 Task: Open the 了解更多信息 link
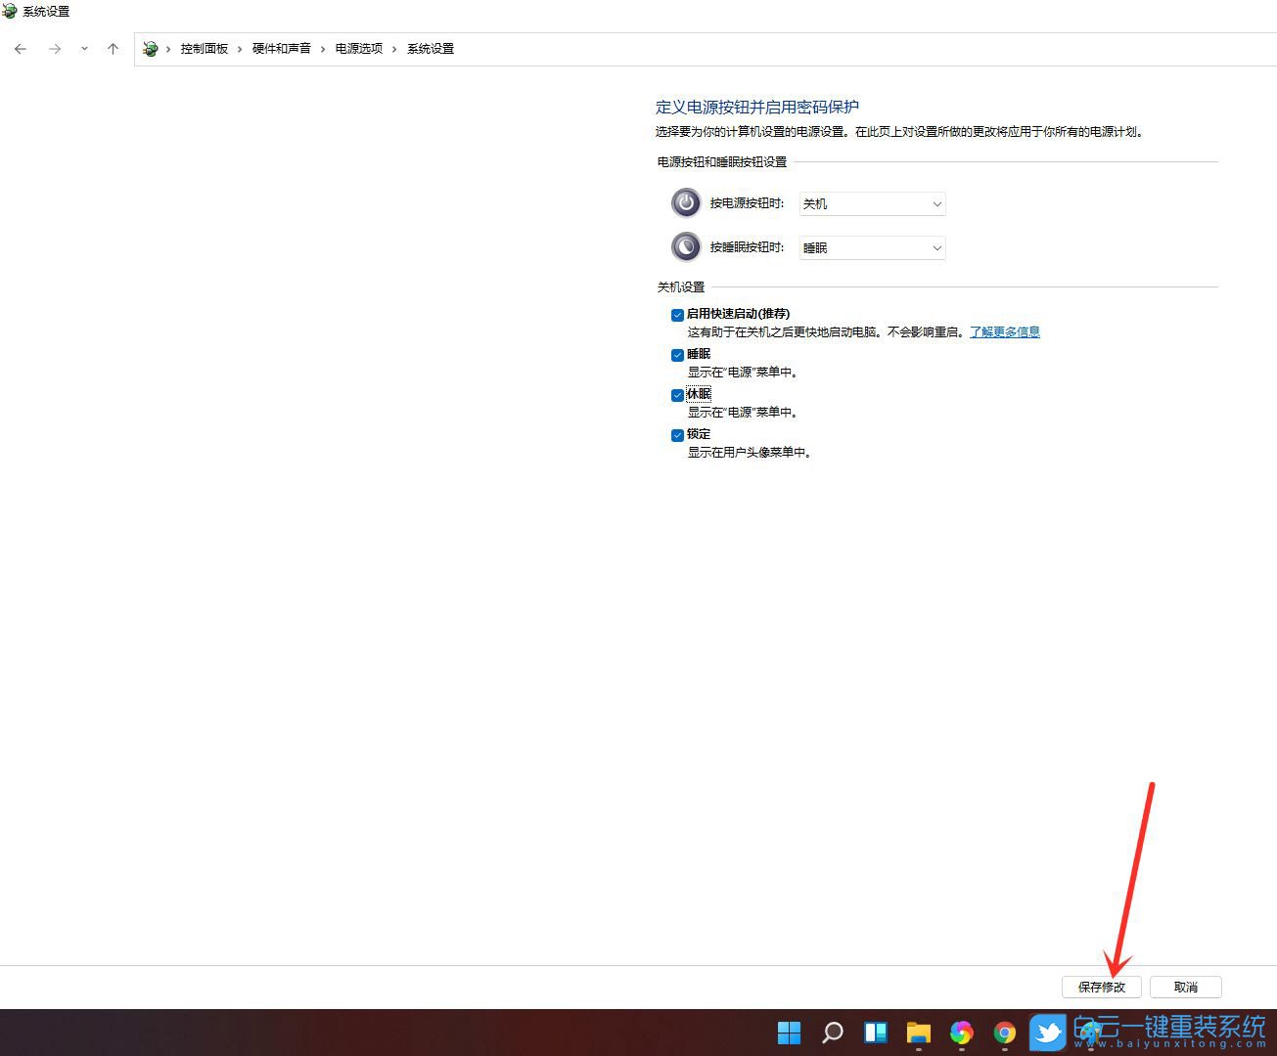click(x=1004, y=332)
